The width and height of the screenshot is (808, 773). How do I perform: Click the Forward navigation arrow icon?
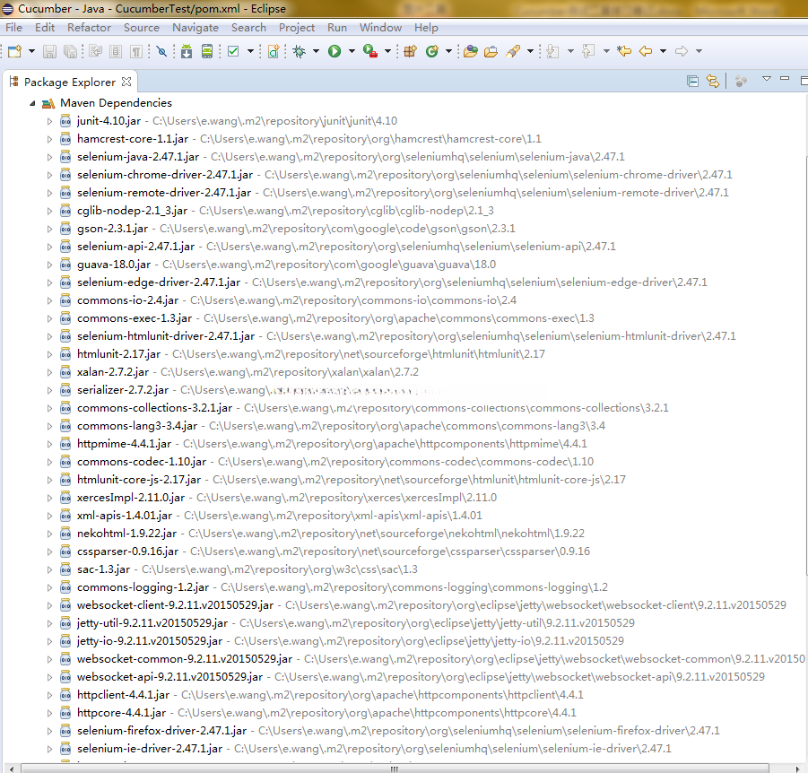click(682, 51)
